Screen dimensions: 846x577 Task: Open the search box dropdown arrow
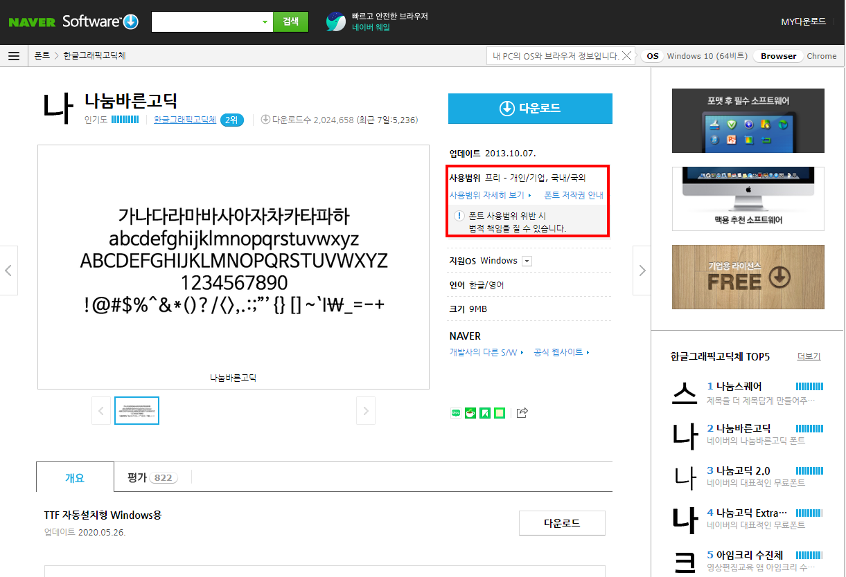[x=265, y=22]
